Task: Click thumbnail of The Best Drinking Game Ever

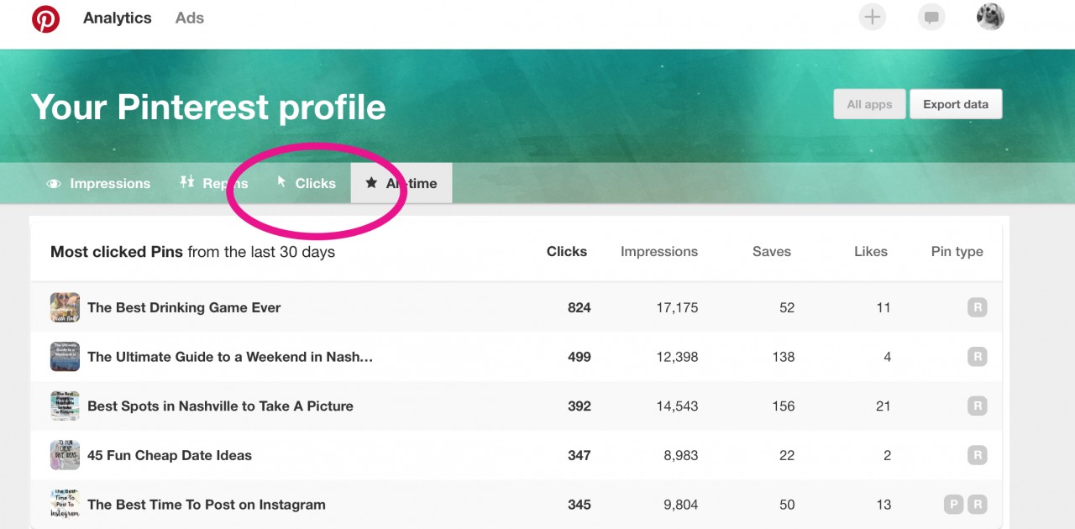Action: (65, 307)
